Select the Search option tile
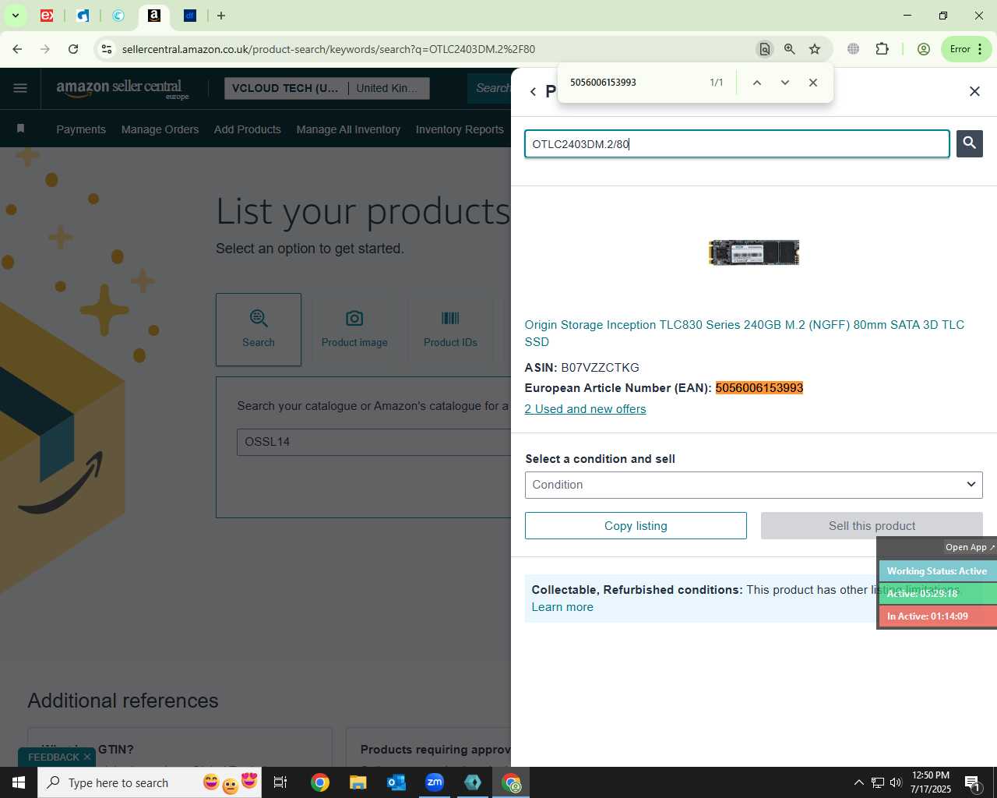The width and height of the screenshot is (997, 798). tap(259, 330)
